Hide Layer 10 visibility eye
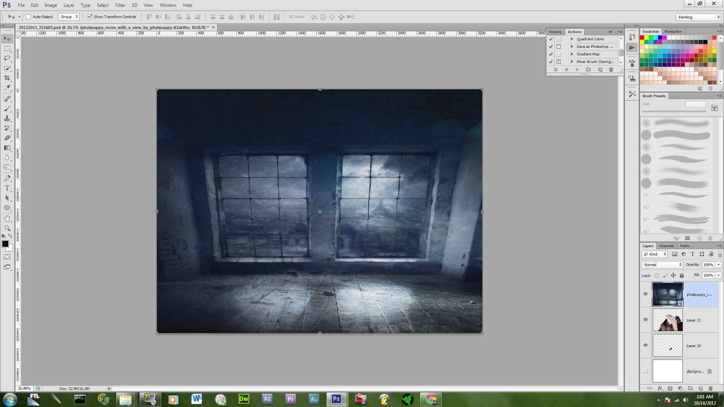This screenshot has width=724, height=407. click(x=646, y=346)
